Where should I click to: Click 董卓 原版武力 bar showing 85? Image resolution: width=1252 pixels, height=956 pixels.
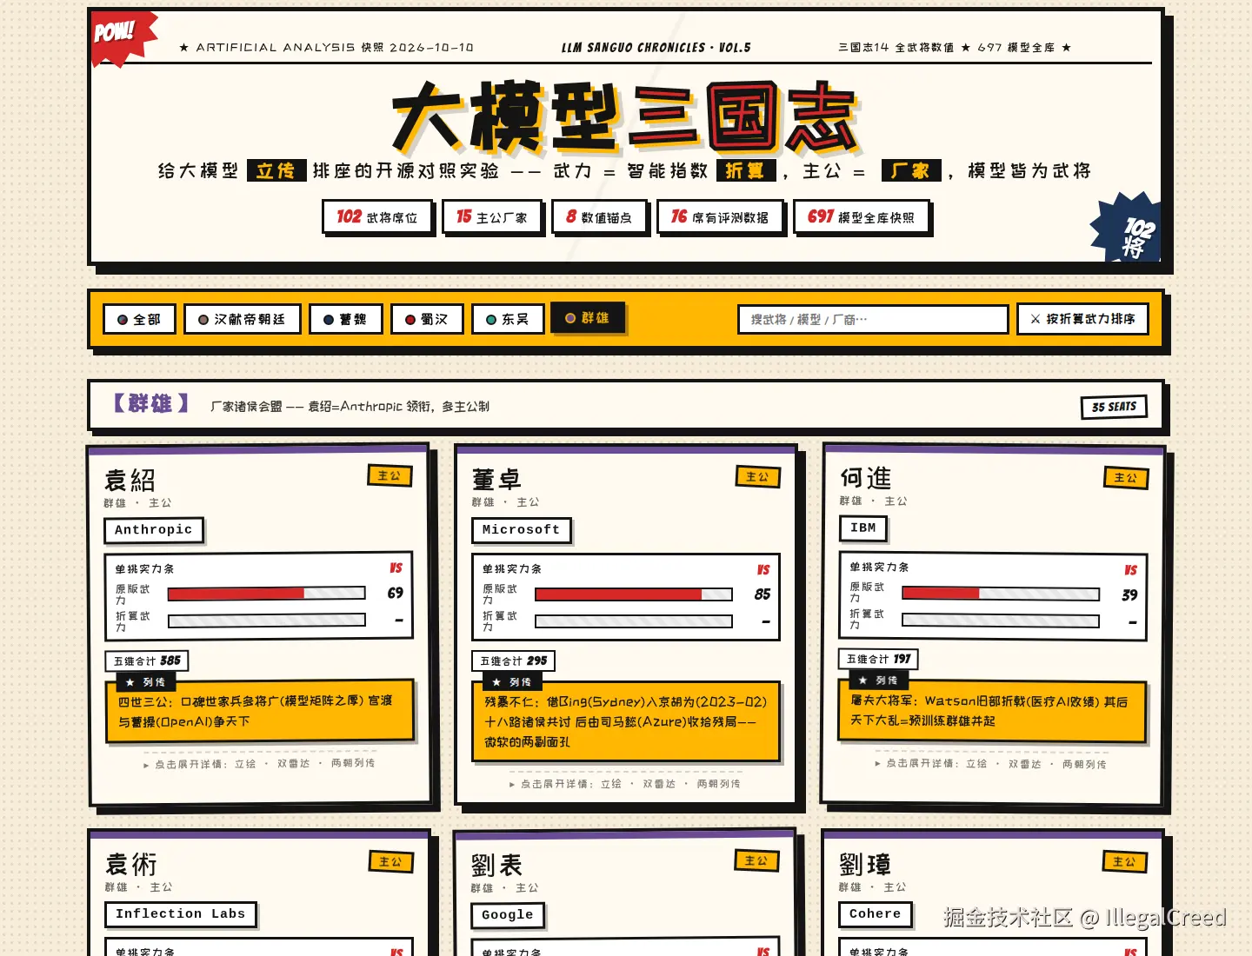634,594
